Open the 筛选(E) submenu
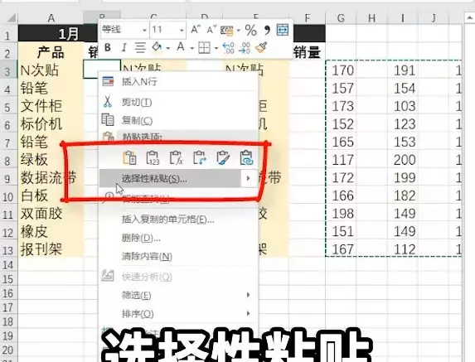This screenshot has height=362, width=475. 179,295
